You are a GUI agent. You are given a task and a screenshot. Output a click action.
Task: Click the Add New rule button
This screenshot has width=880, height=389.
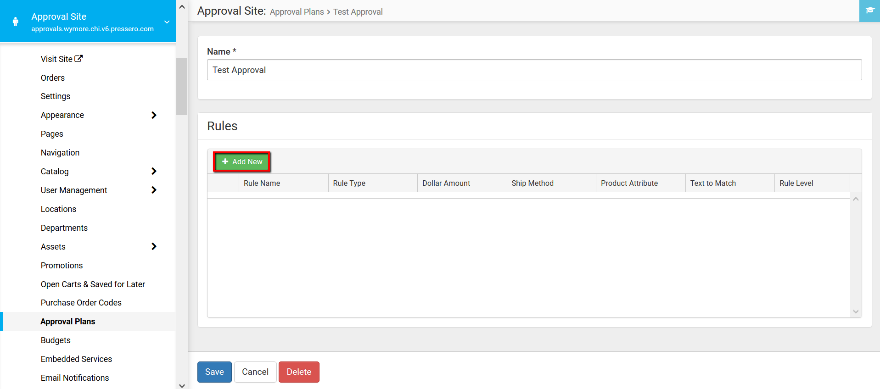(x=242, y=162)
